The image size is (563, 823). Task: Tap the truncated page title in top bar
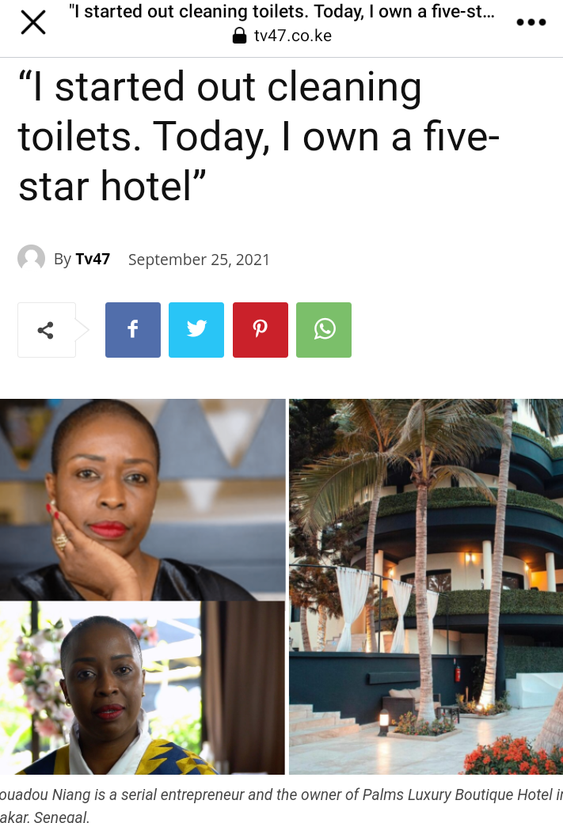pyautogui.click(x=282, y=11)
